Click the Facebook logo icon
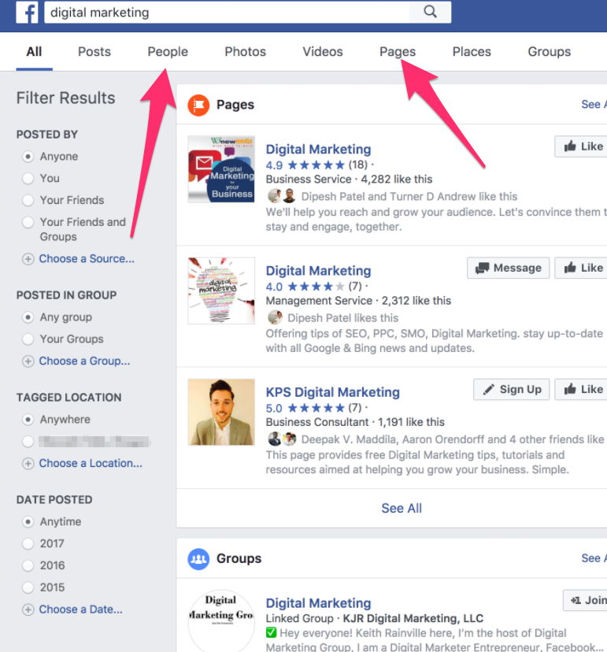This screenshot has height=652, width=607. 27,12
